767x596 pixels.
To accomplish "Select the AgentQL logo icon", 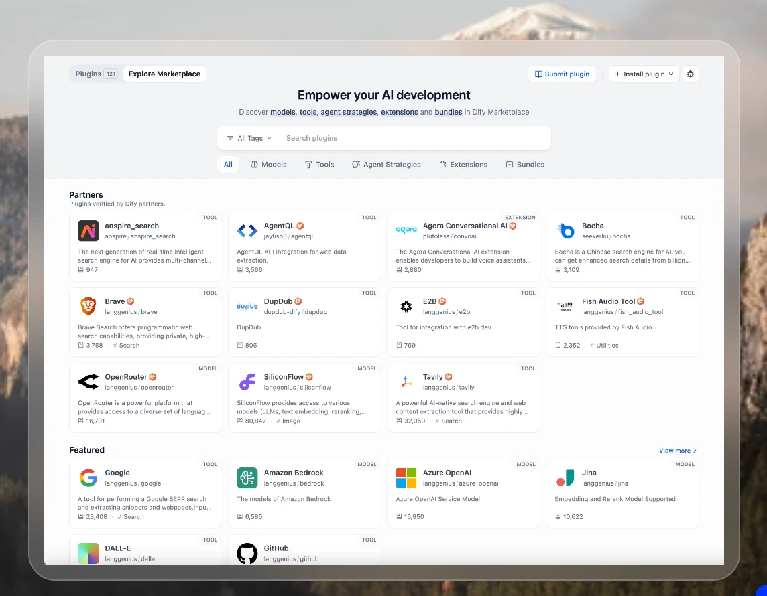I will pos(247,230).
